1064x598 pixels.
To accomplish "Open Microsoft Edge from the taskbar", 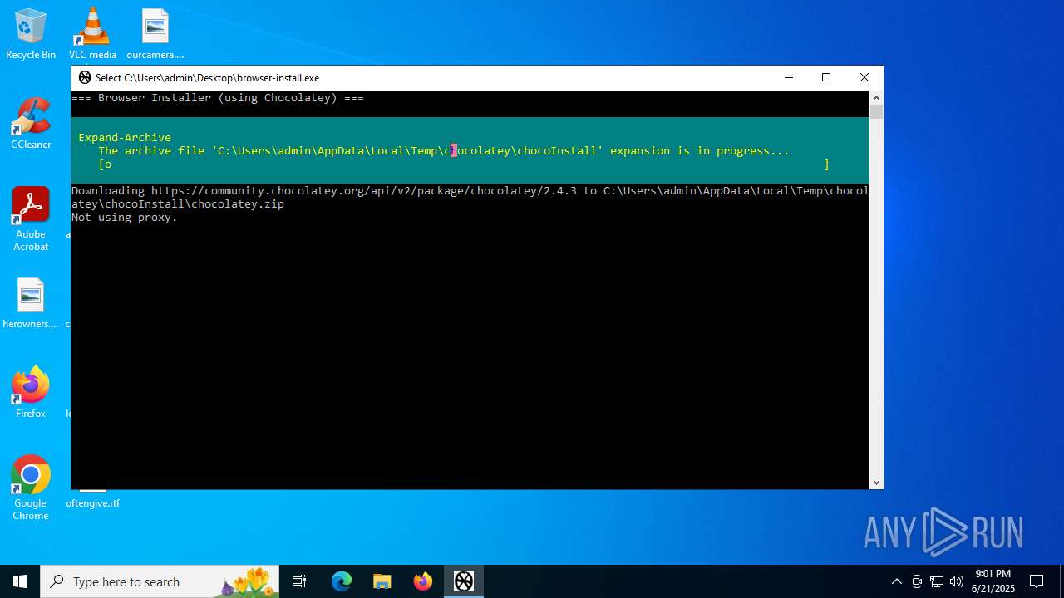I will click(x=342, y=581).
